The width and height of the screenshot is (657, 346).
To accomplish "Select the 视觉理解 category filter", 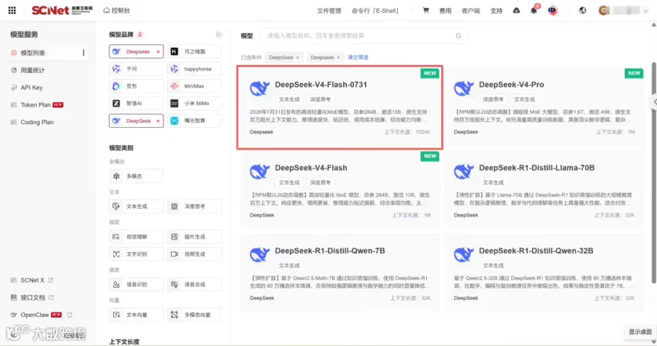I will tap(137, 237).
